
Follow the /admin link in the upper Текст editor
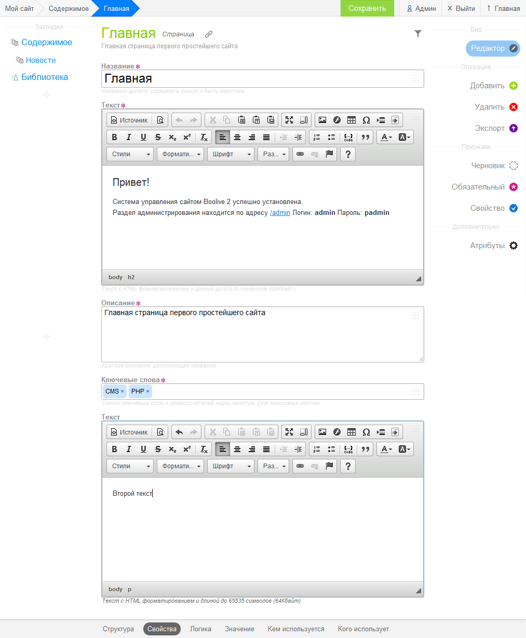[x=280, y=213]
